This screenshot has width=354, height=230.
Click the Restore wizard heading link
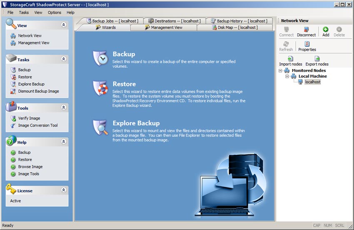124,84
